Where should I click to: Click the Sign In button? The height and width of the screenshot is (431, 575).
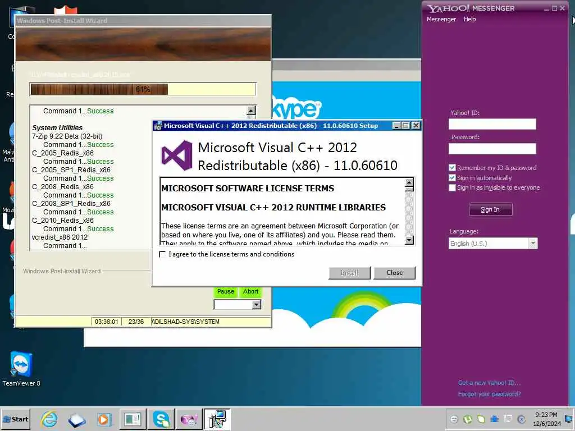click(490, 209)
